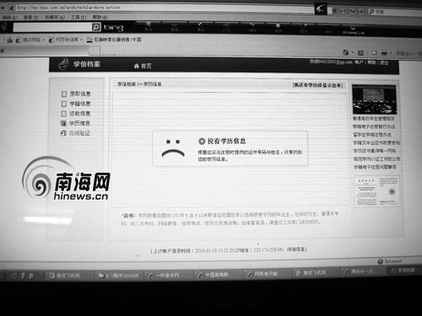Click the 帮助 link in site header
This screenshot has width=422, height=316.
click(x=371, y=62)
